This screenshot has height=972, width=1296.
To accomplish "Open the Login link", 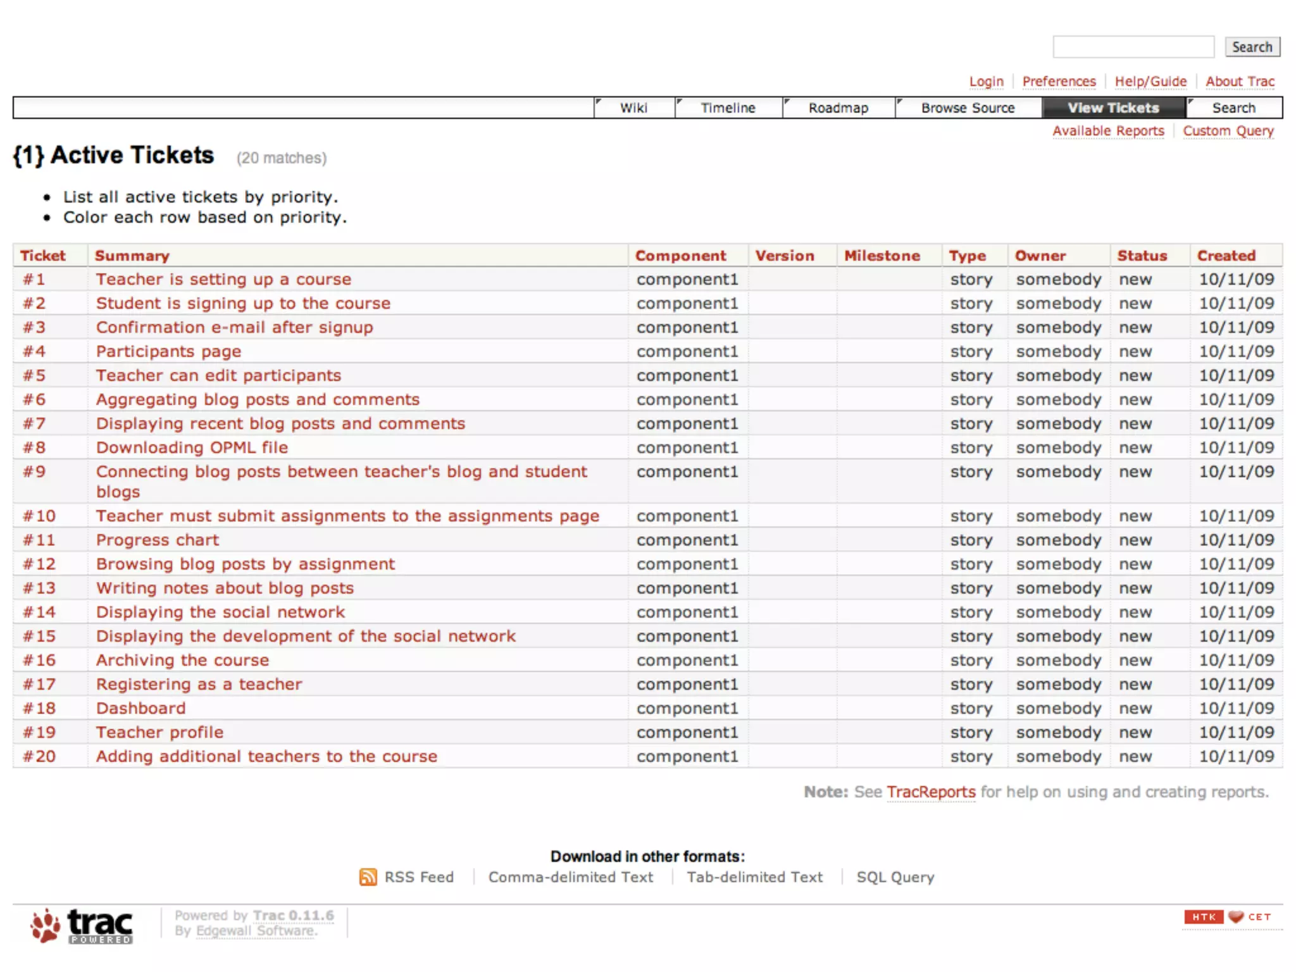I will [986, 82].
